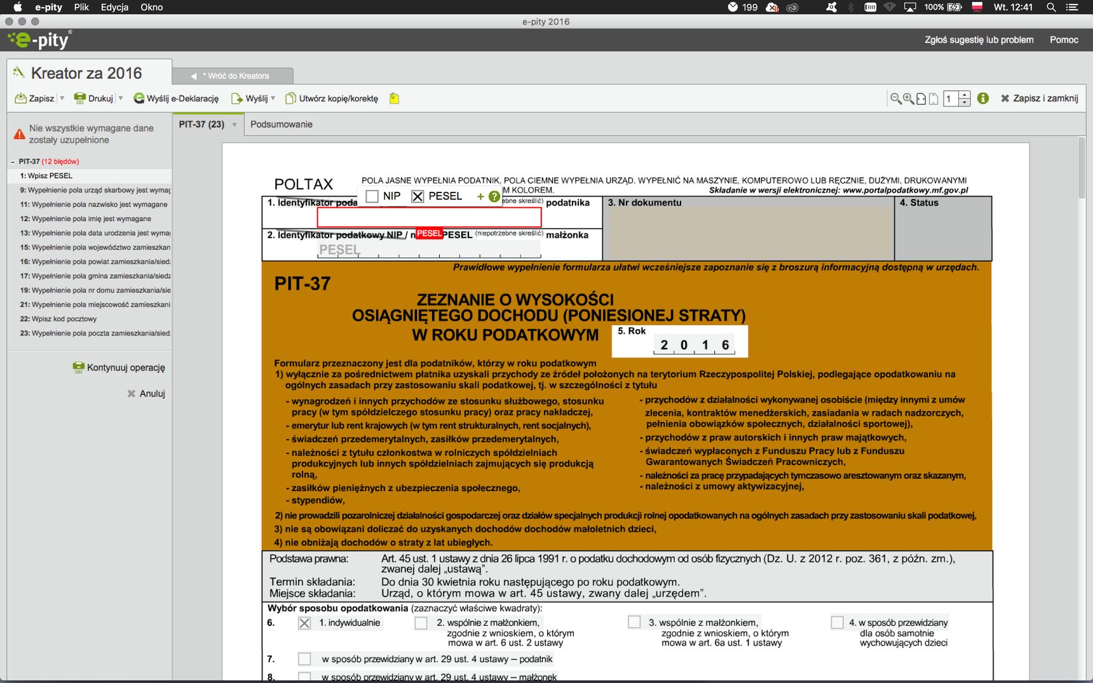Select error 13: pola data urodzenia

coord(90,233)
